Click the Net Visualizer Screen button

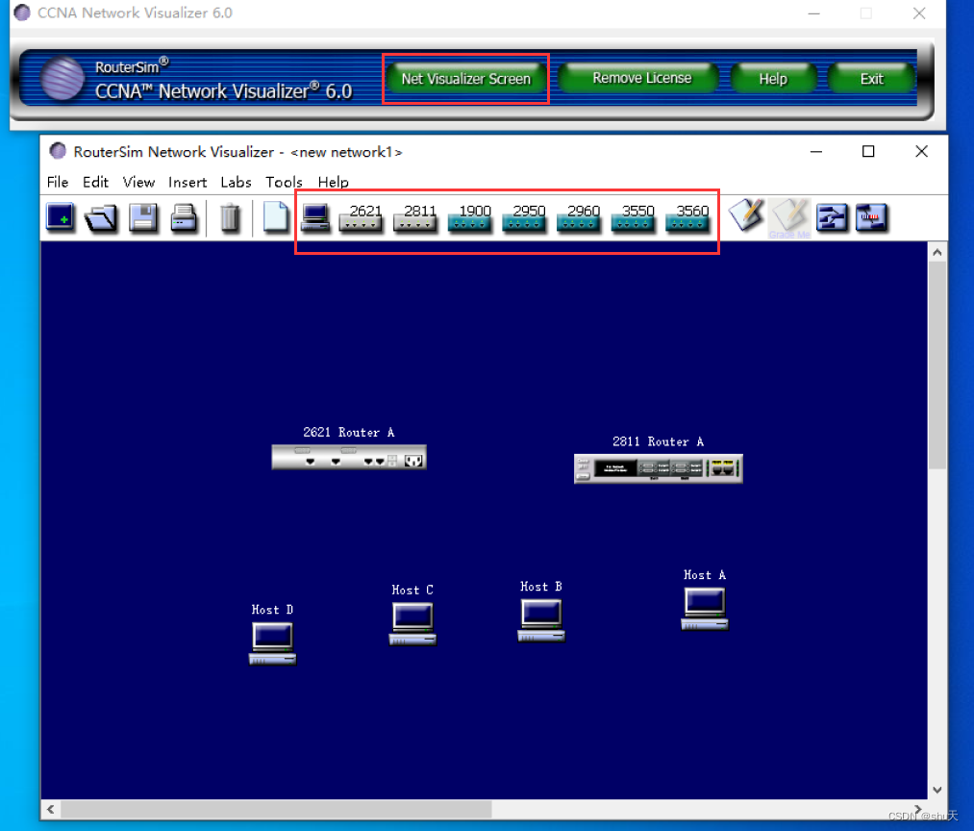click(x=465, y=78)
